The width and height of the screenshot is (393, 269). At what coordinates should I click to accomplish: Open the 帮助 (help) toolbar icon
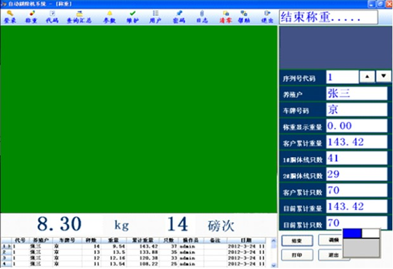[244, 16]
